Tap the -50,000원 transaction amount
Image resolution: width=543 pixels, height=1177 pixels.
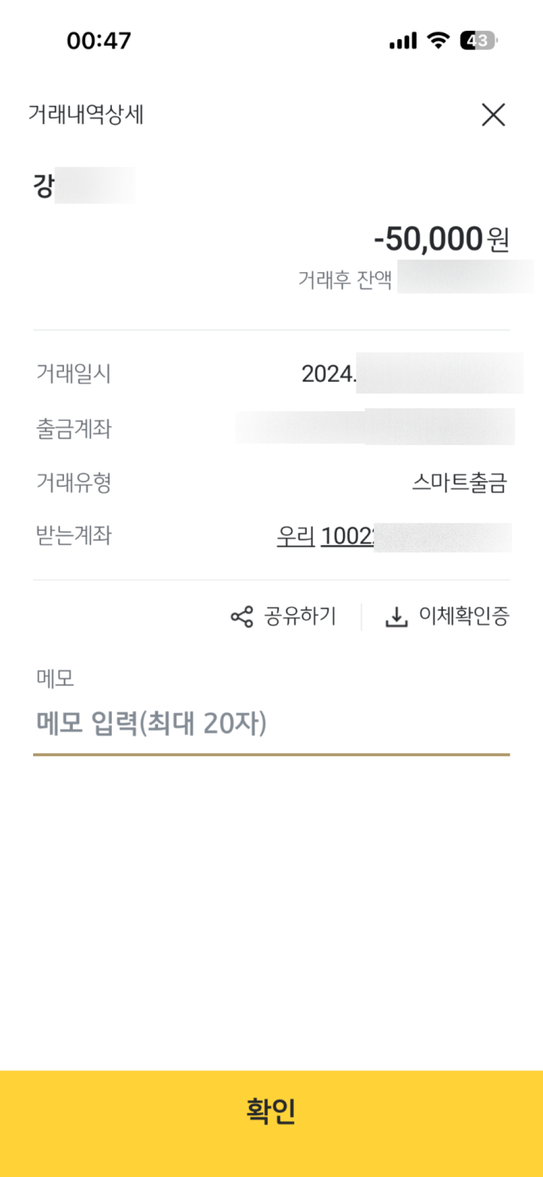coord(441,239)
